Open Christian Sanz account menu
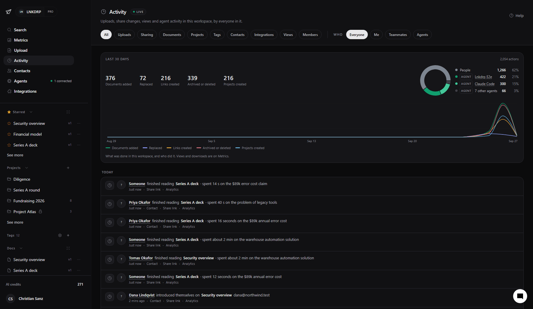This screenshot has width=533, height=309. 31,298
